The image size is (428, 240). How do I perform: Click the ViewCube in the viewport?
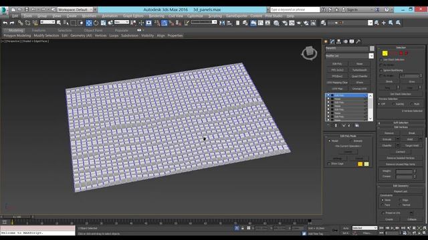pyautogui.click(x=309, y=53)
